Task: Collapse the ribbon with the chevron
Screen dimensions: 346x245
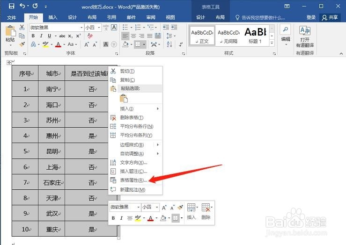Action: tap(341, 54)
